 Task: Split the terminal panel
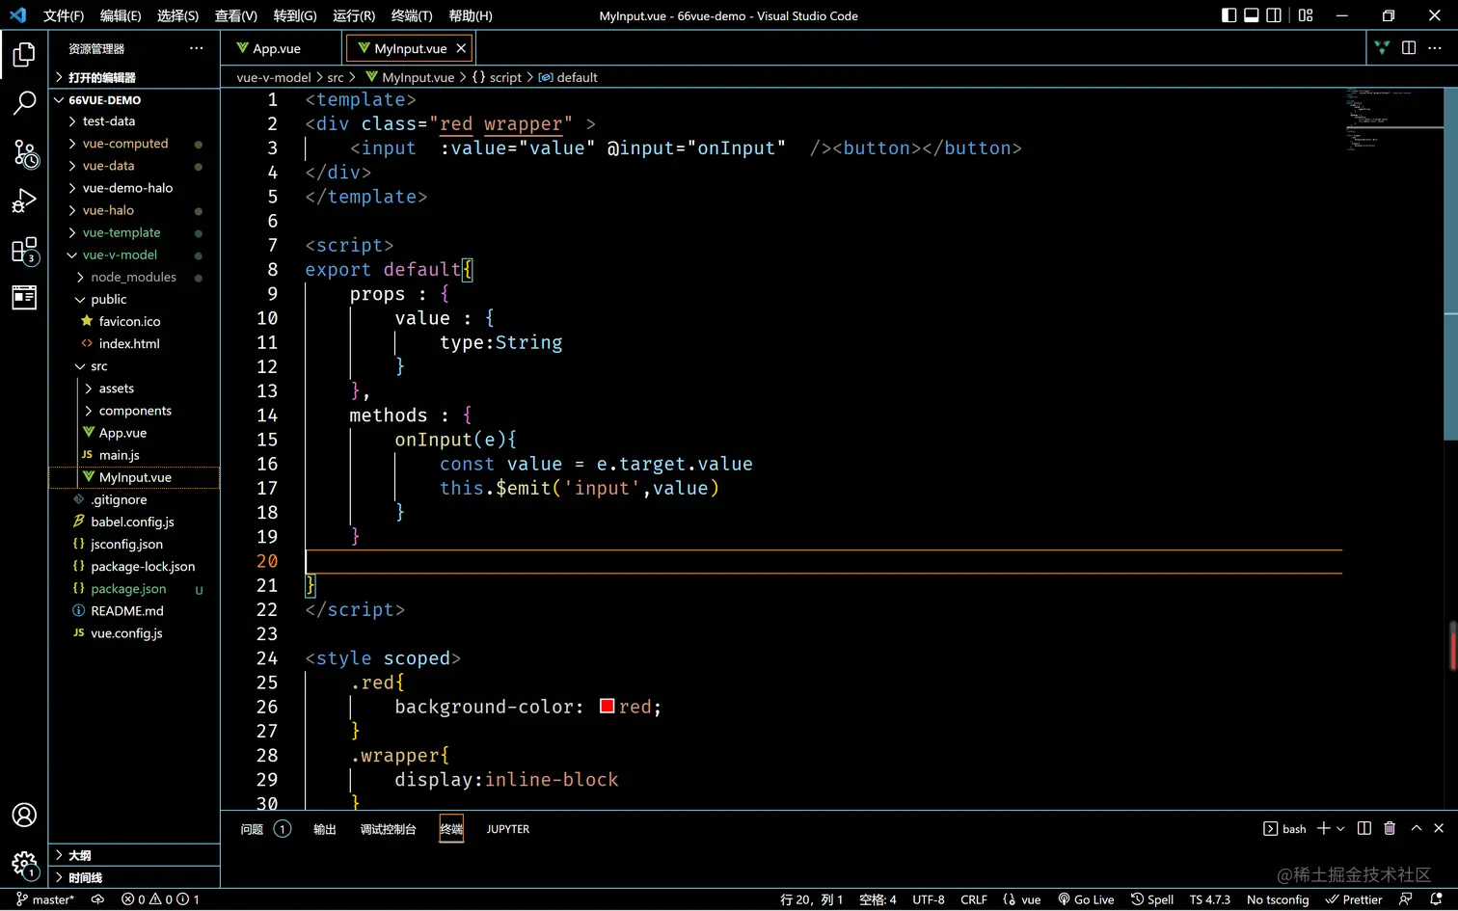pos(1364,829)
